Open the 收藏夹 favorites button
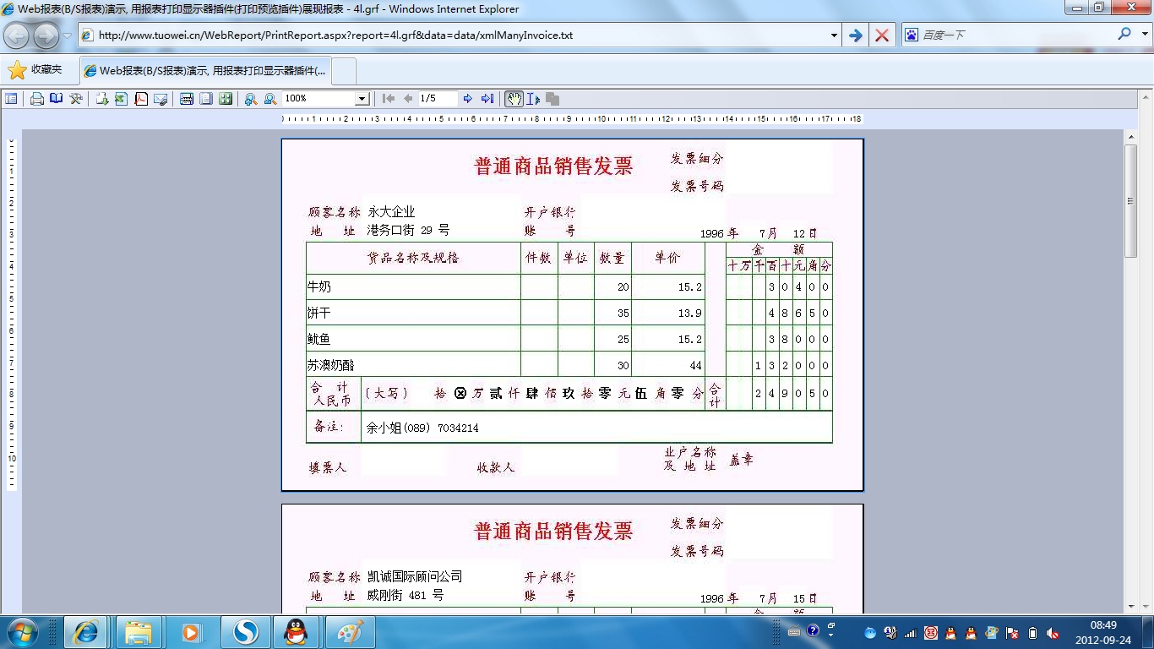The image size is (1154, 649). click(x=35, y=70)
